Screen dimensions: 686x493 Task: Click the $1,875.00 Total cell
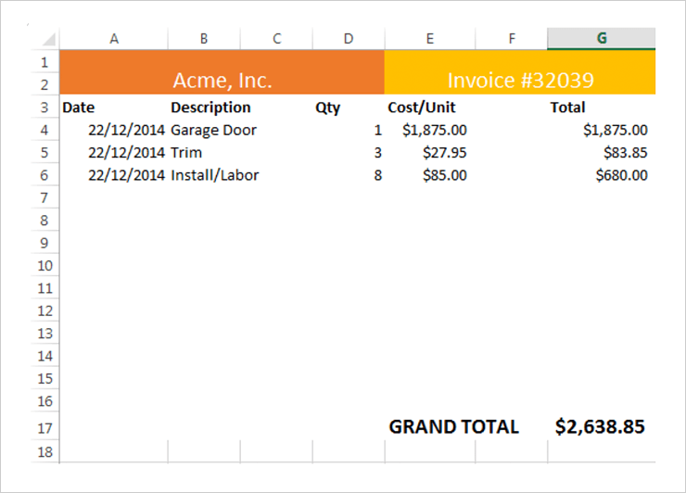coord(602,130)
